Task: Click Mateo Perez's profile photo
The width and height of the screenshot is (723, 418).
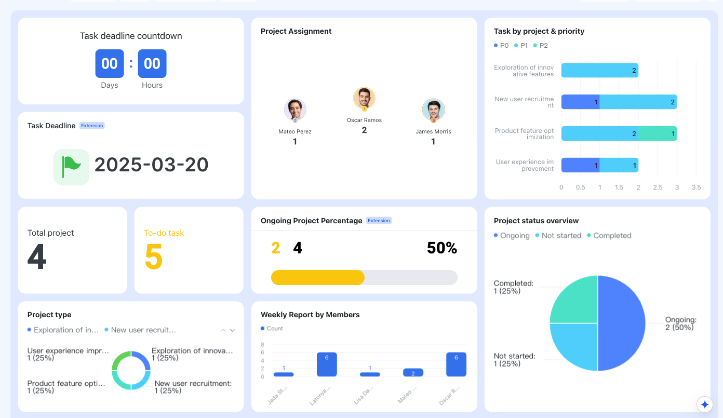Action: (295, 110)
